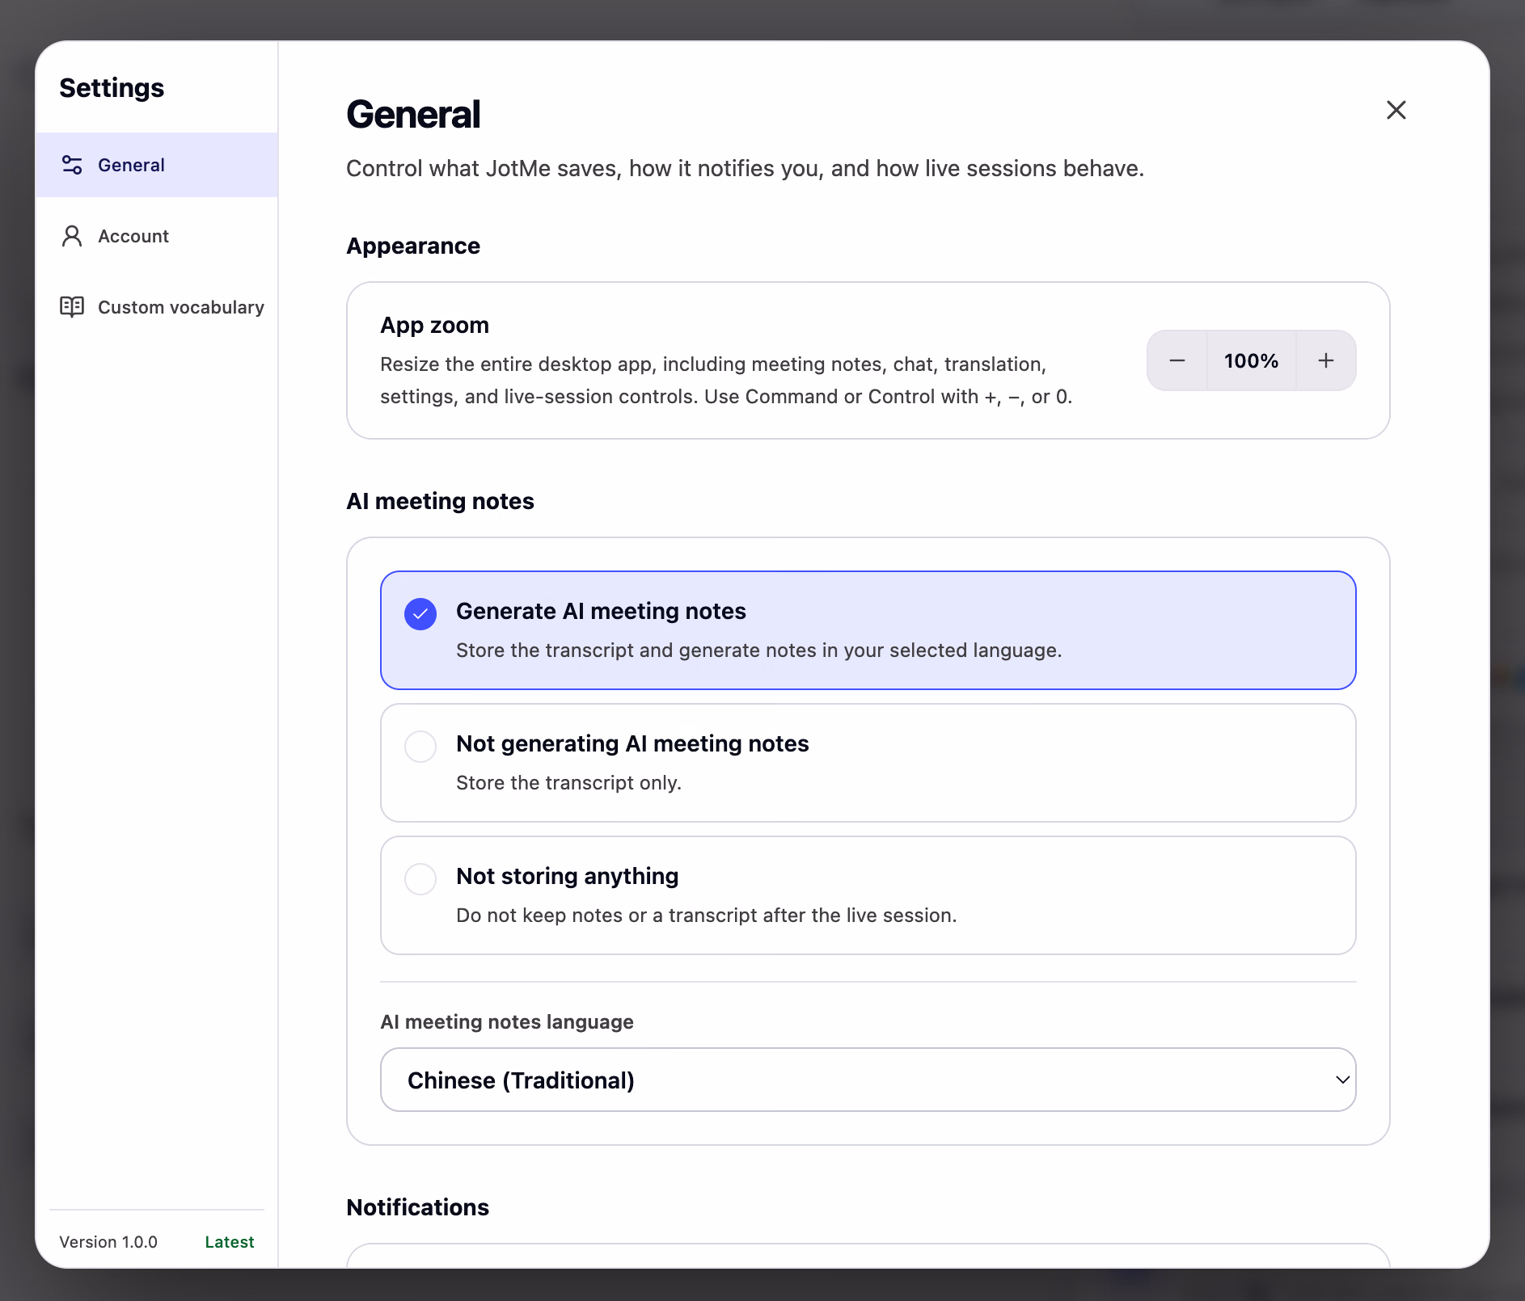Select Not storing anything option
1525x1301 pixels.
click(x=868, y=895)
